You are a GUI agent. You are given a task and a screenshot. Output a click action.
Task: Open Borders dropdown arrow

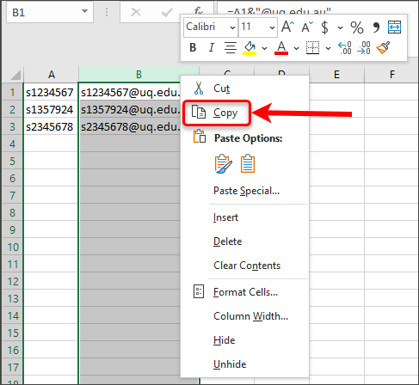coord(328,48)
